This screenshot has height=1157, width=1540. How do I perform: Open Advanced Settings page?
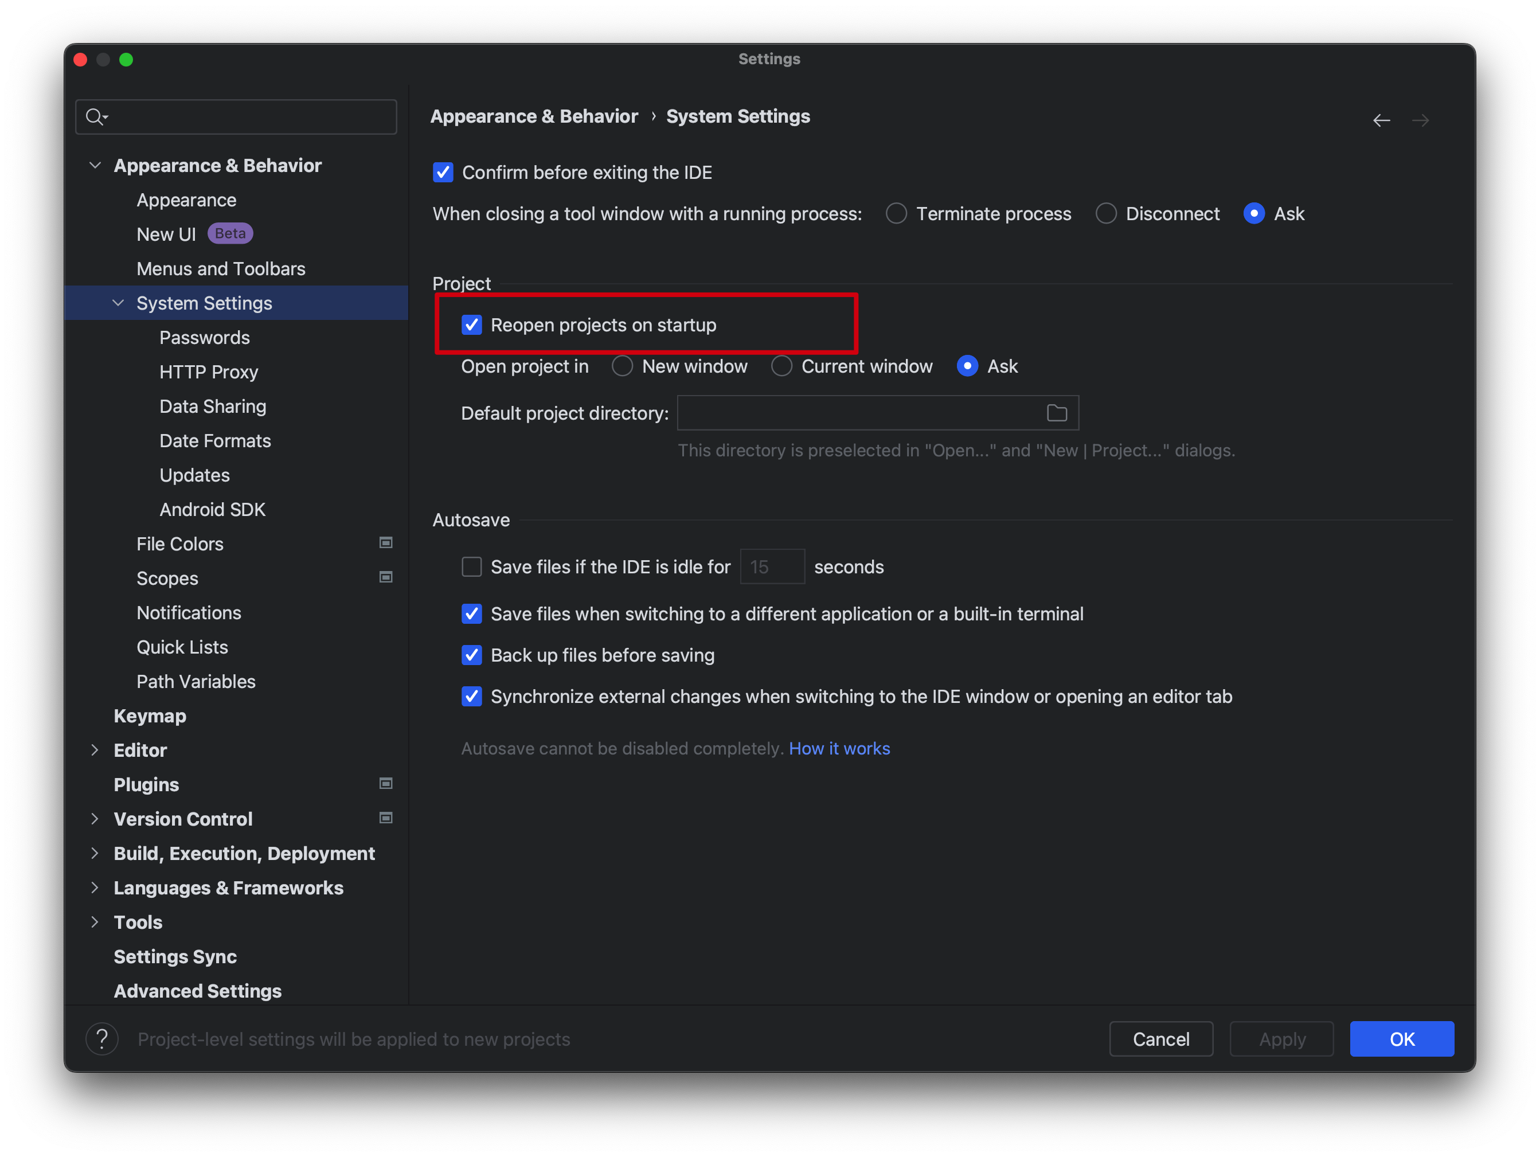click(198, 991)
